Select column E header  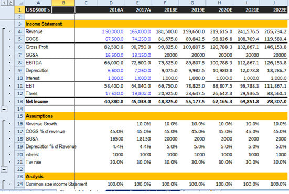138,3
